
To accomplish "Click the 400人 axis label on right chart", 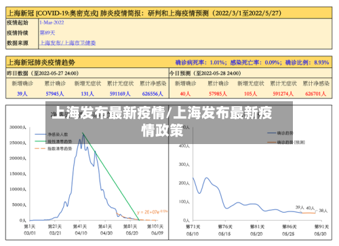I will click(184, 146).
